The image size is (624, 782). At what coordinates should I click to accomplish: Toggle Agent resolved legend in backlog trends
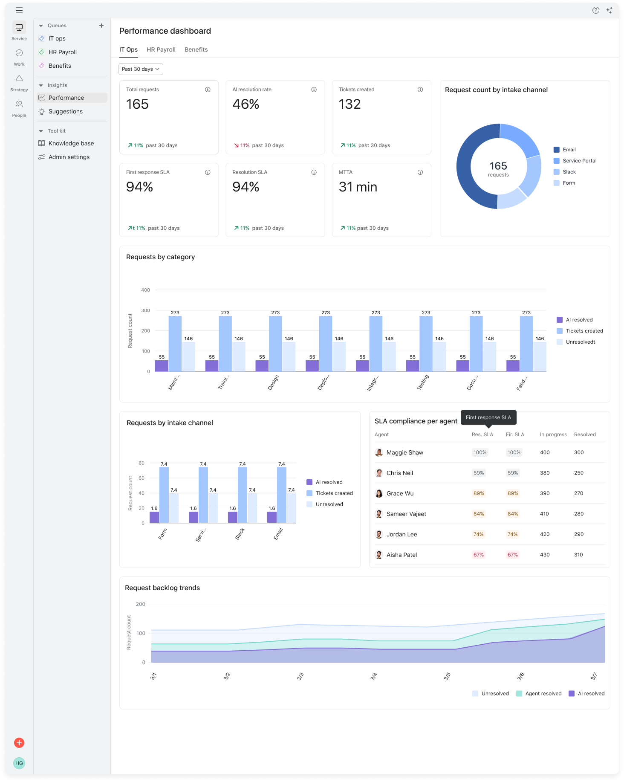click(539, 693)
